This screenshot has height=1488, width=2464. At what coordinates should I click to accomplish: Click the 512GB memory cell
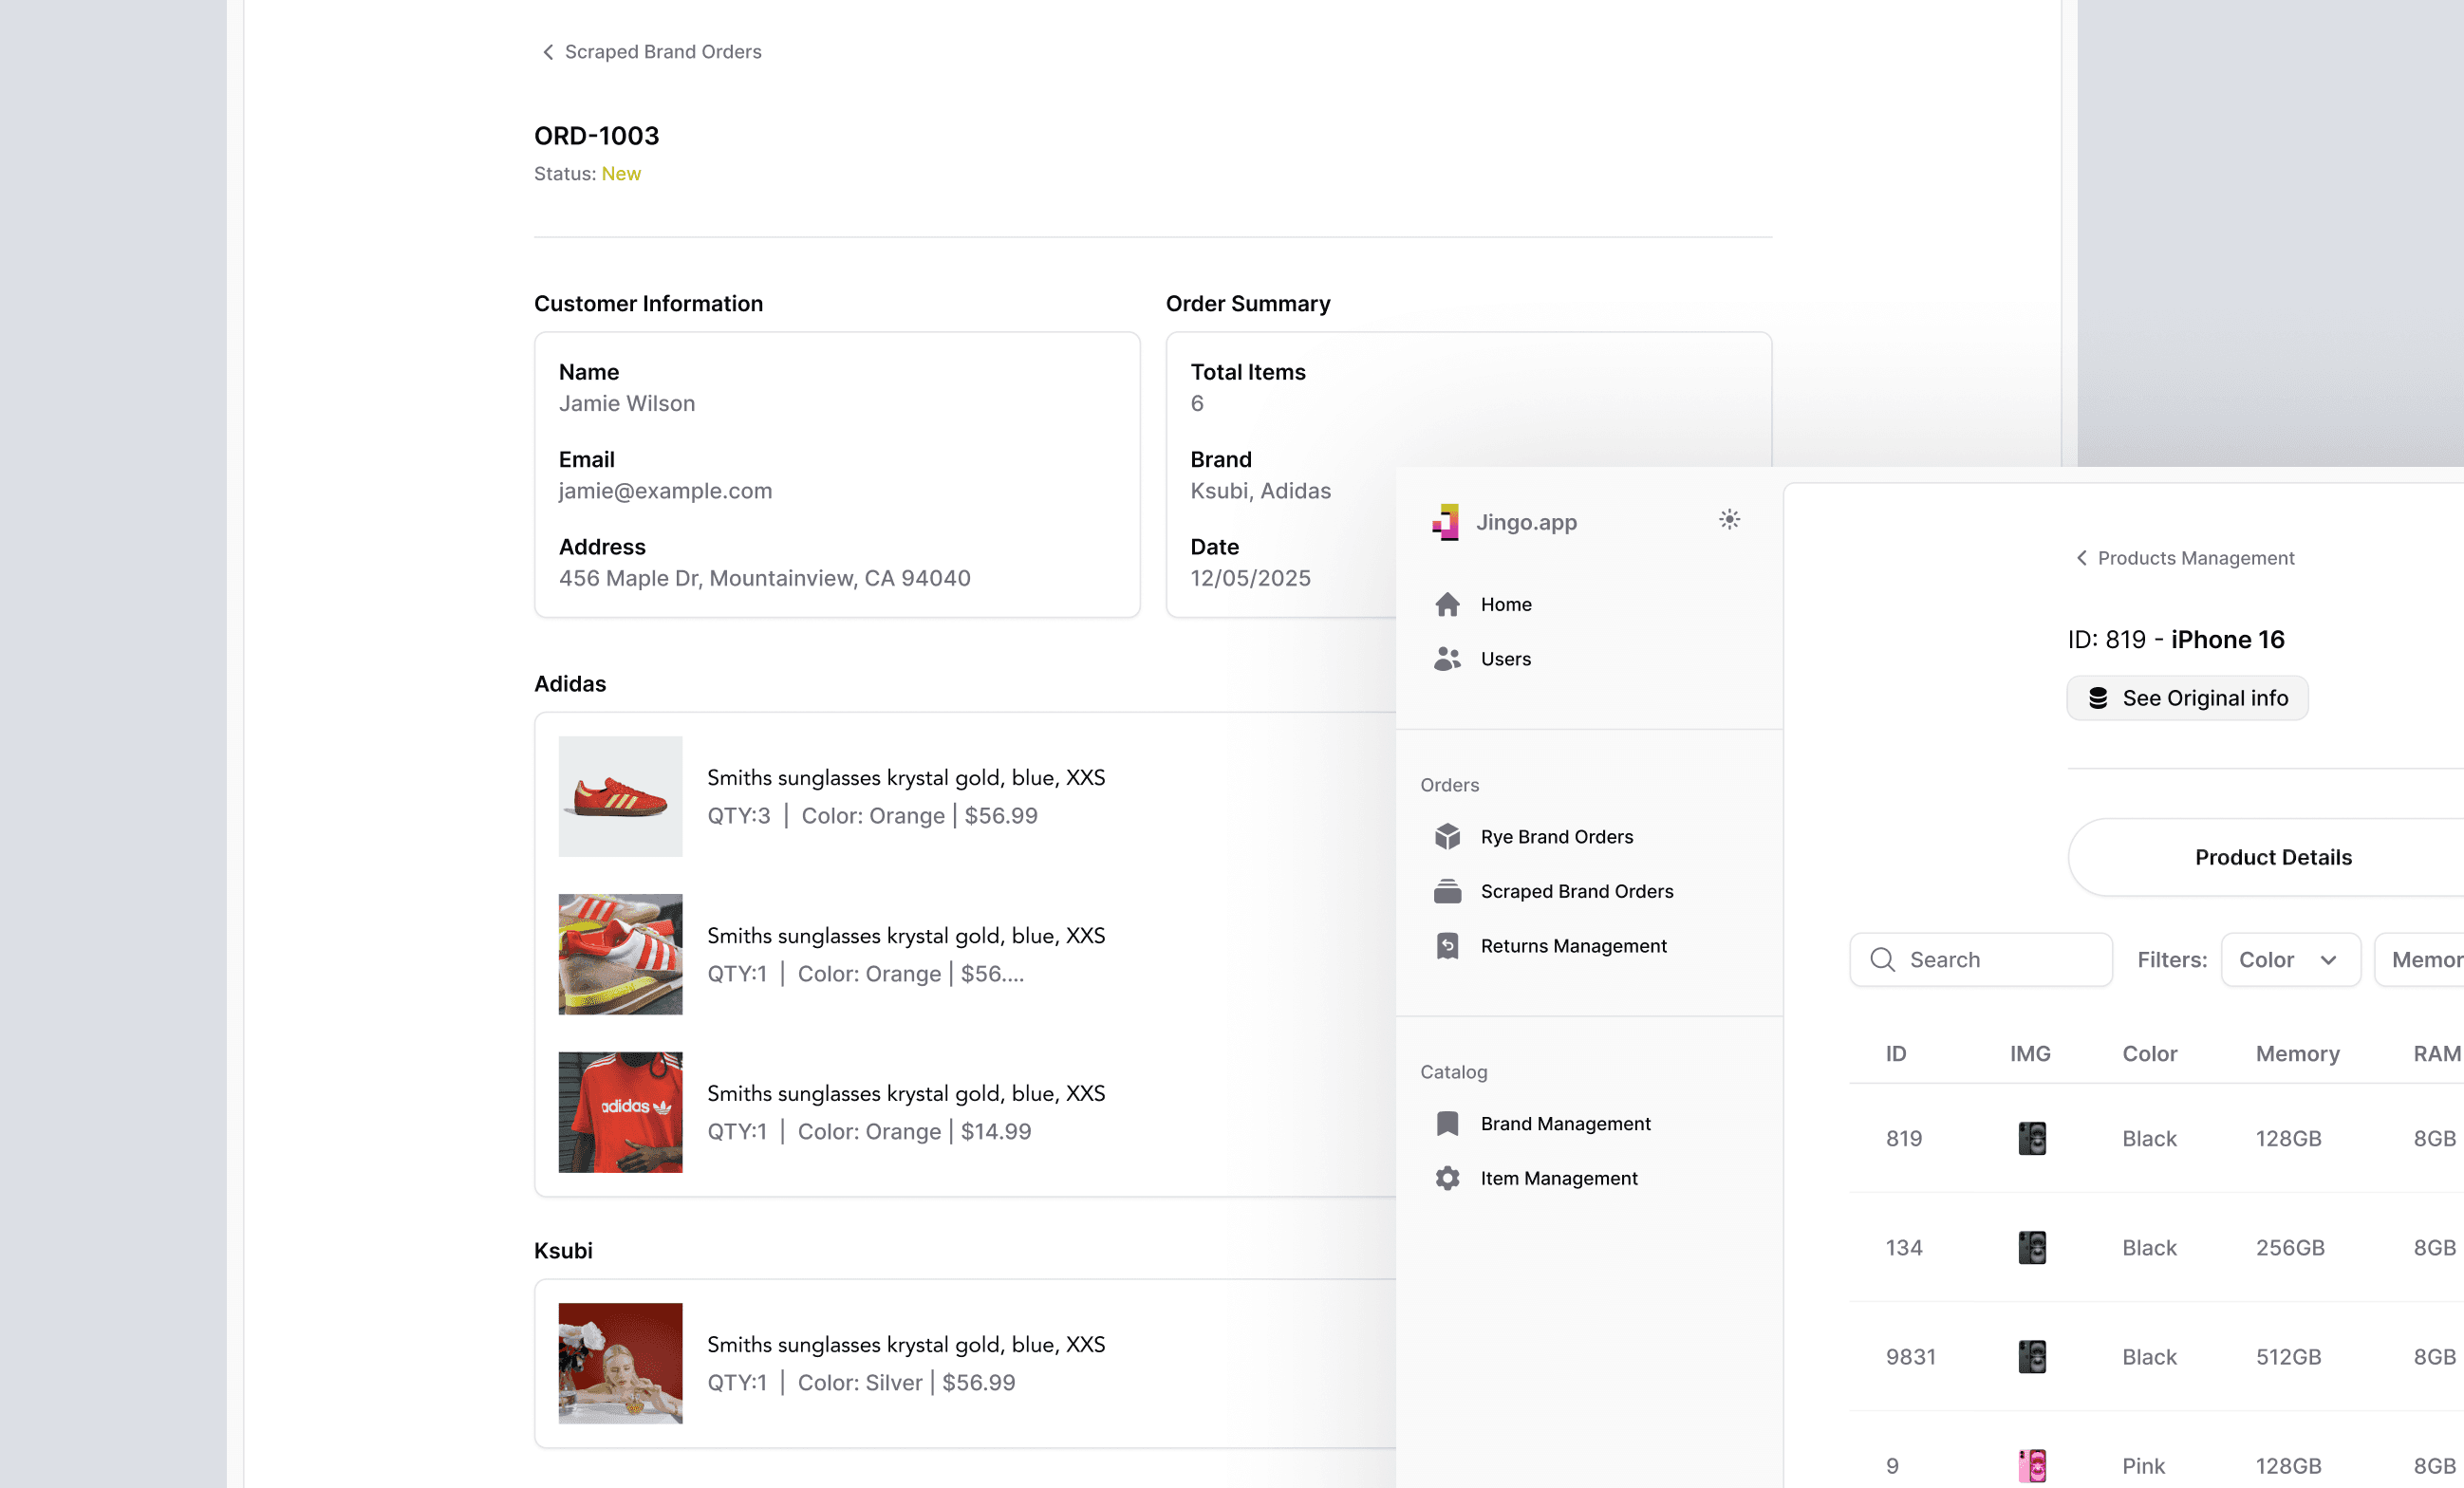pos(2287,1356)
